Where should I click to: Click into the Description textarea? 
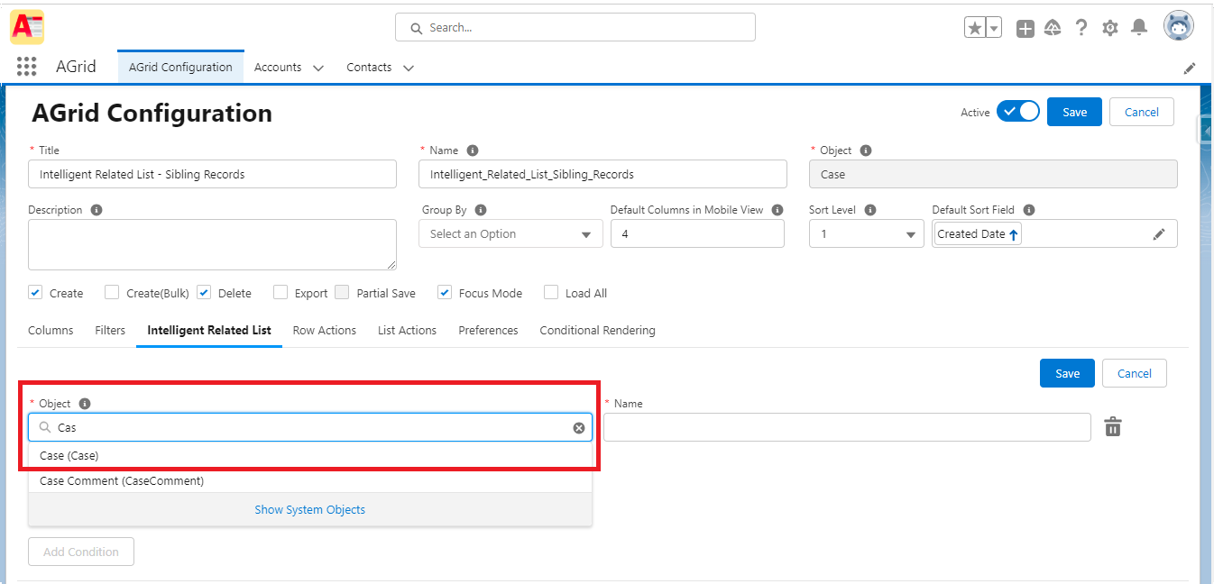click(x=213, y=244)
